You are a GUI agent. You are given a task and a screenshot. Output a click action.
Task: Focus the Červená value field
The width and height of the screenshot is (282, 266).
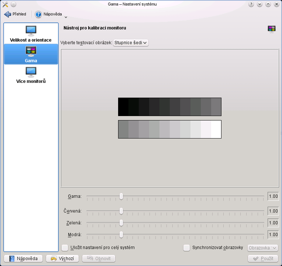[273, 211]
